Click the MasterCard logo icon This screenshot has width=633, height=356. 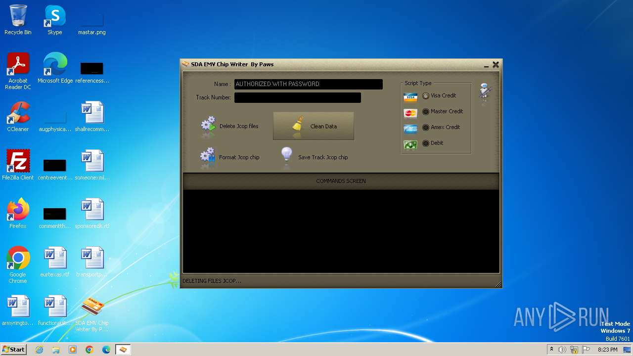[410, 113]
